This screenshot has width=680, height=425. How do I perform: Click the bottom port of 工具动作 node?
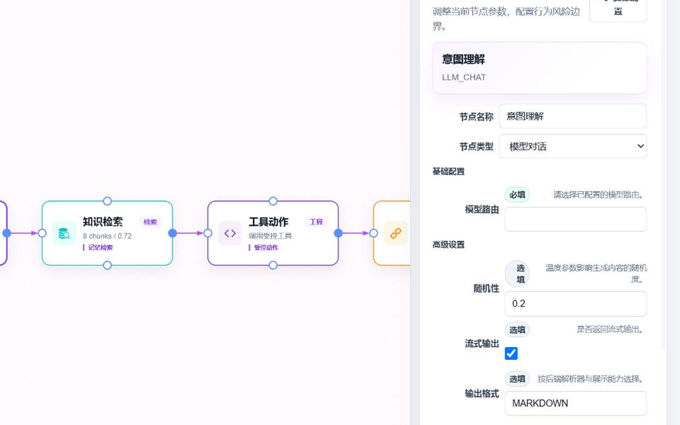(x=273, y=265)
